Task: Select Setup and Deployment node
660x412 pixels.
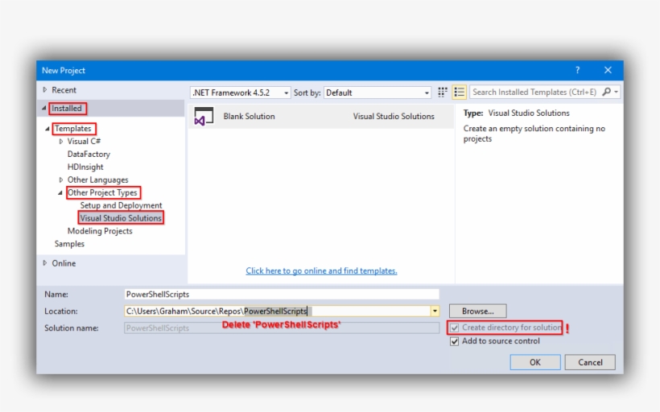Action: click(x=122, y=205)
